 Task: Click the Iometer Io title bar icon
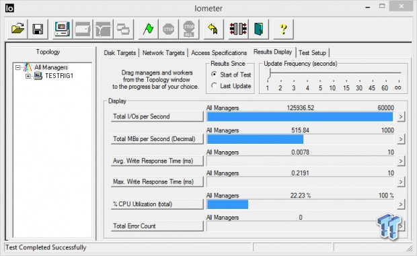pos(9,8)
